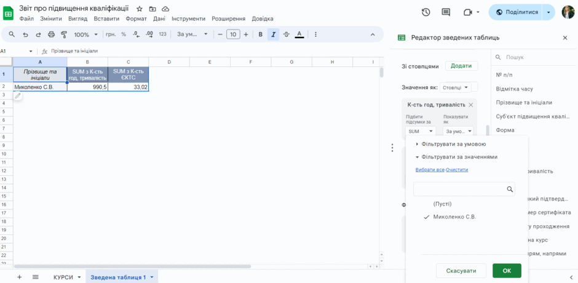This screenshot has width=578, height=283.
Task: Click Вибрати все link
Action: point(430,170)
